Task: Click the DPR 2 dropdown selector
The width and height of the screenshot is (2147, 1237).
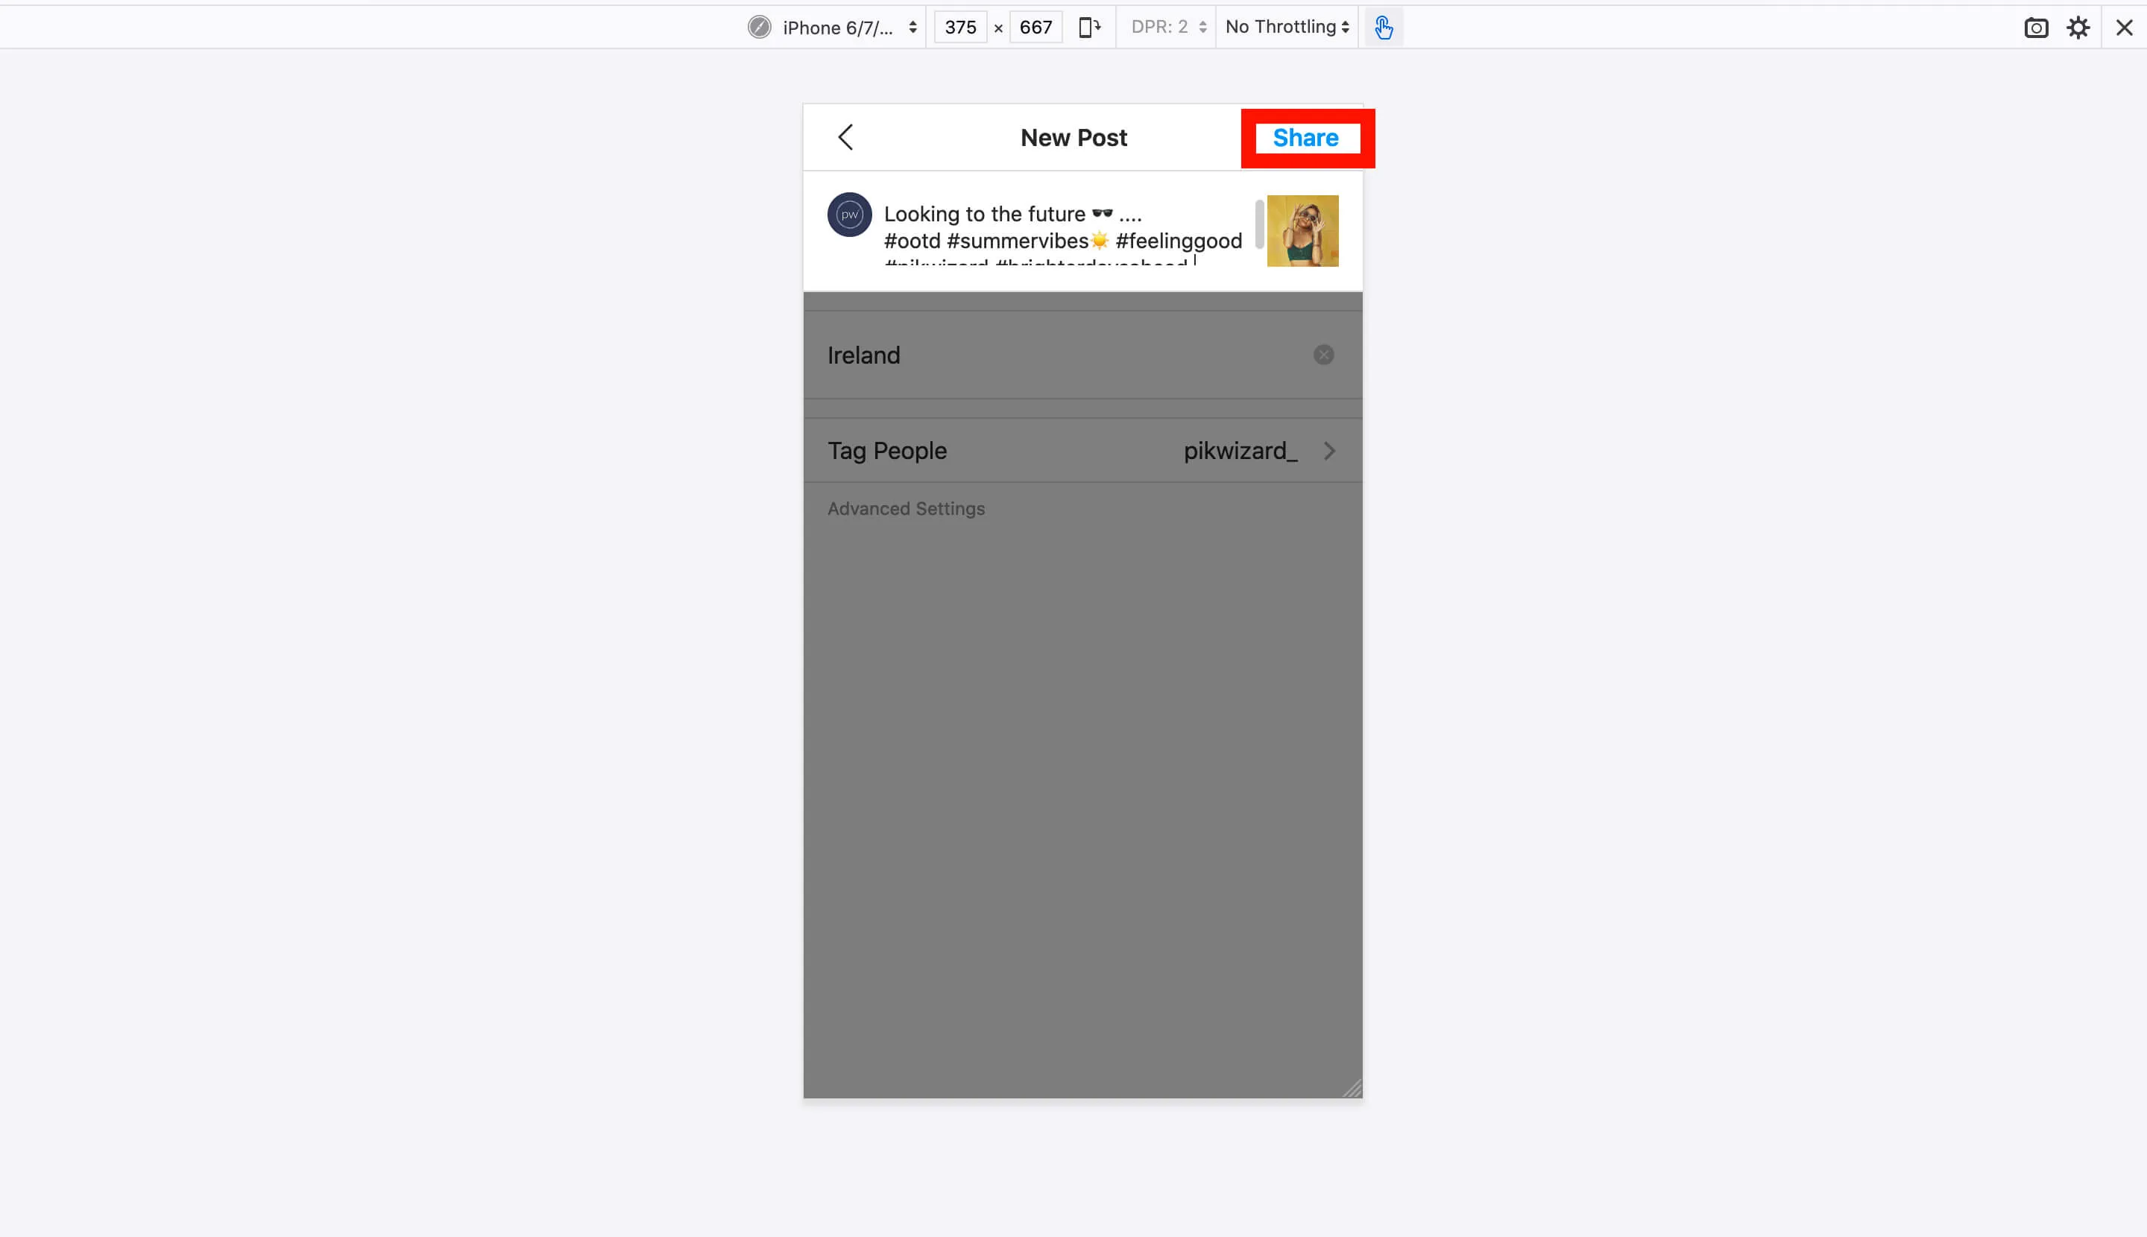Action: 1167,27
